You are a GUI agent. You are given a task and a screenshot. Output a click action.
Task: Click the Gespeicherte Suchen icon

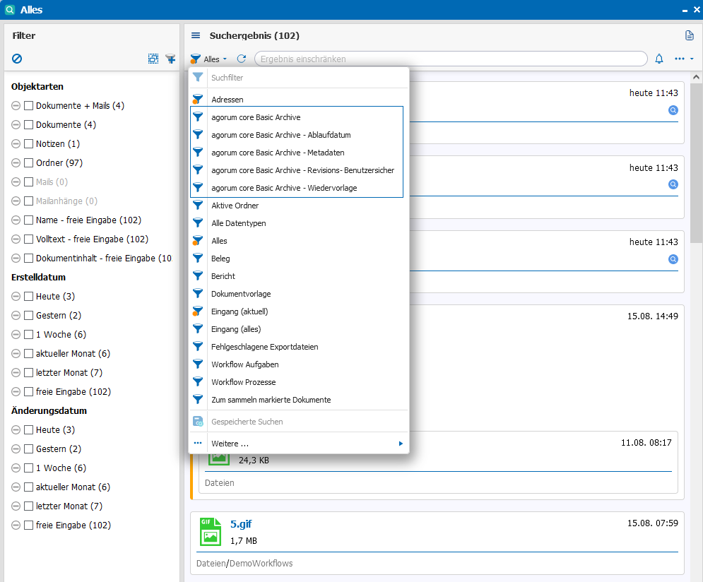click(x=198, y=422)
